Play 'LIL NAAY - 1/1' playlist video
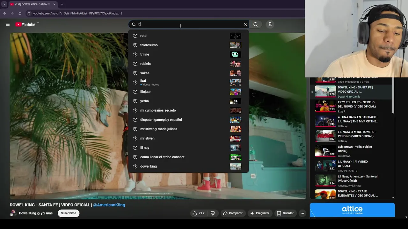 click(353, 166)
